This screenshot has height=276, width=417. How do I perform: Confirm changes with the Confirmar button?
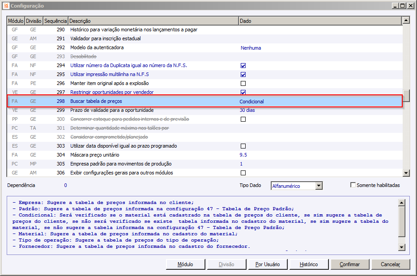[x=350, y=264]
